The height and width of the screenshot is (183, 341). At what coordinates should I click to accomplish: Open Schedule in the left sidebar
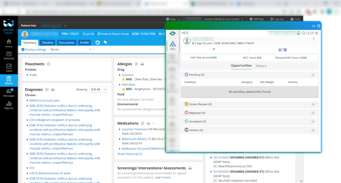point(9,55)
